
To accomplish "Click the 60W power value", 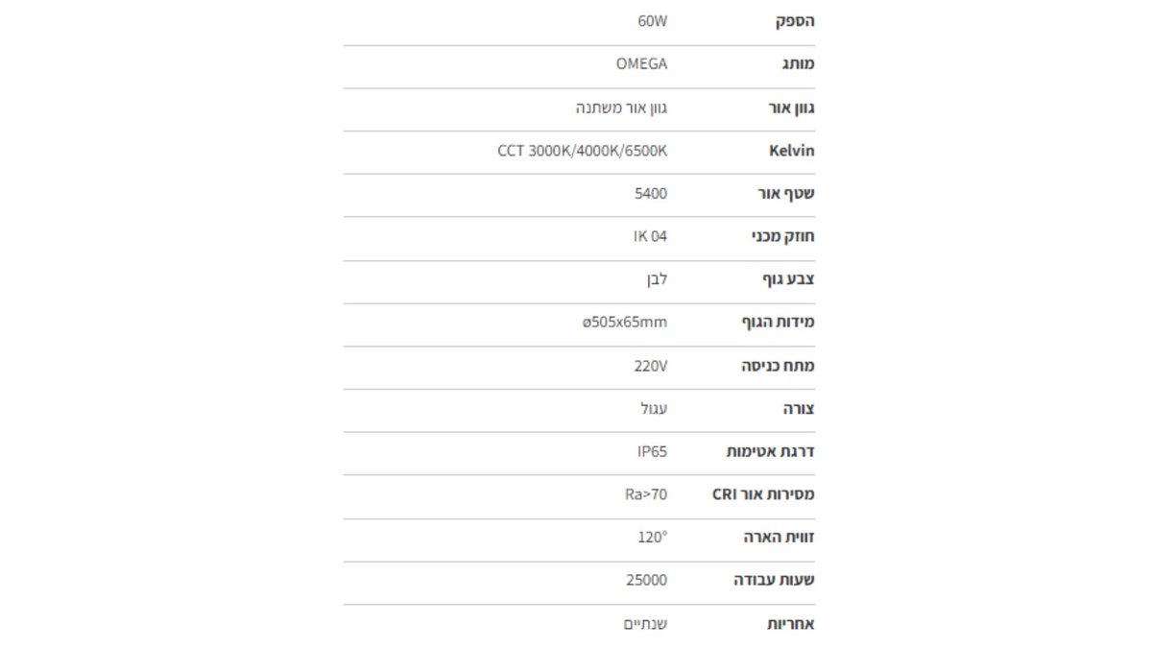I will click(x=652, y=21).
